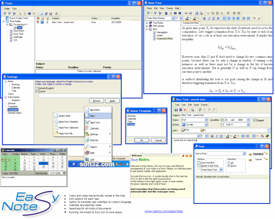275x219 pixels.
Task: Click Underline in the New Task editor
Action: click(221, 136)
